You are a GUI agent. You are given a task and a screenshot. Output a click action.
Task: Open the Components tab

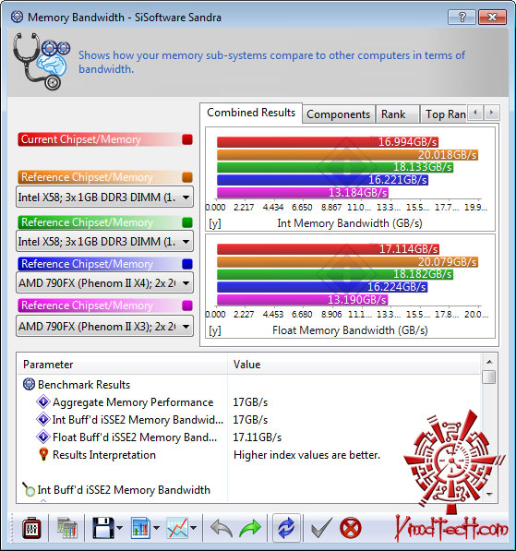tap(338, 114)
